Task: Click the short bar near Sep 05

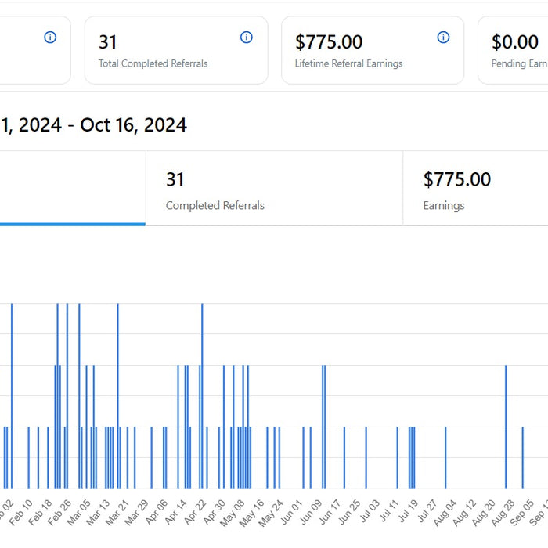Action: point(523,457)
